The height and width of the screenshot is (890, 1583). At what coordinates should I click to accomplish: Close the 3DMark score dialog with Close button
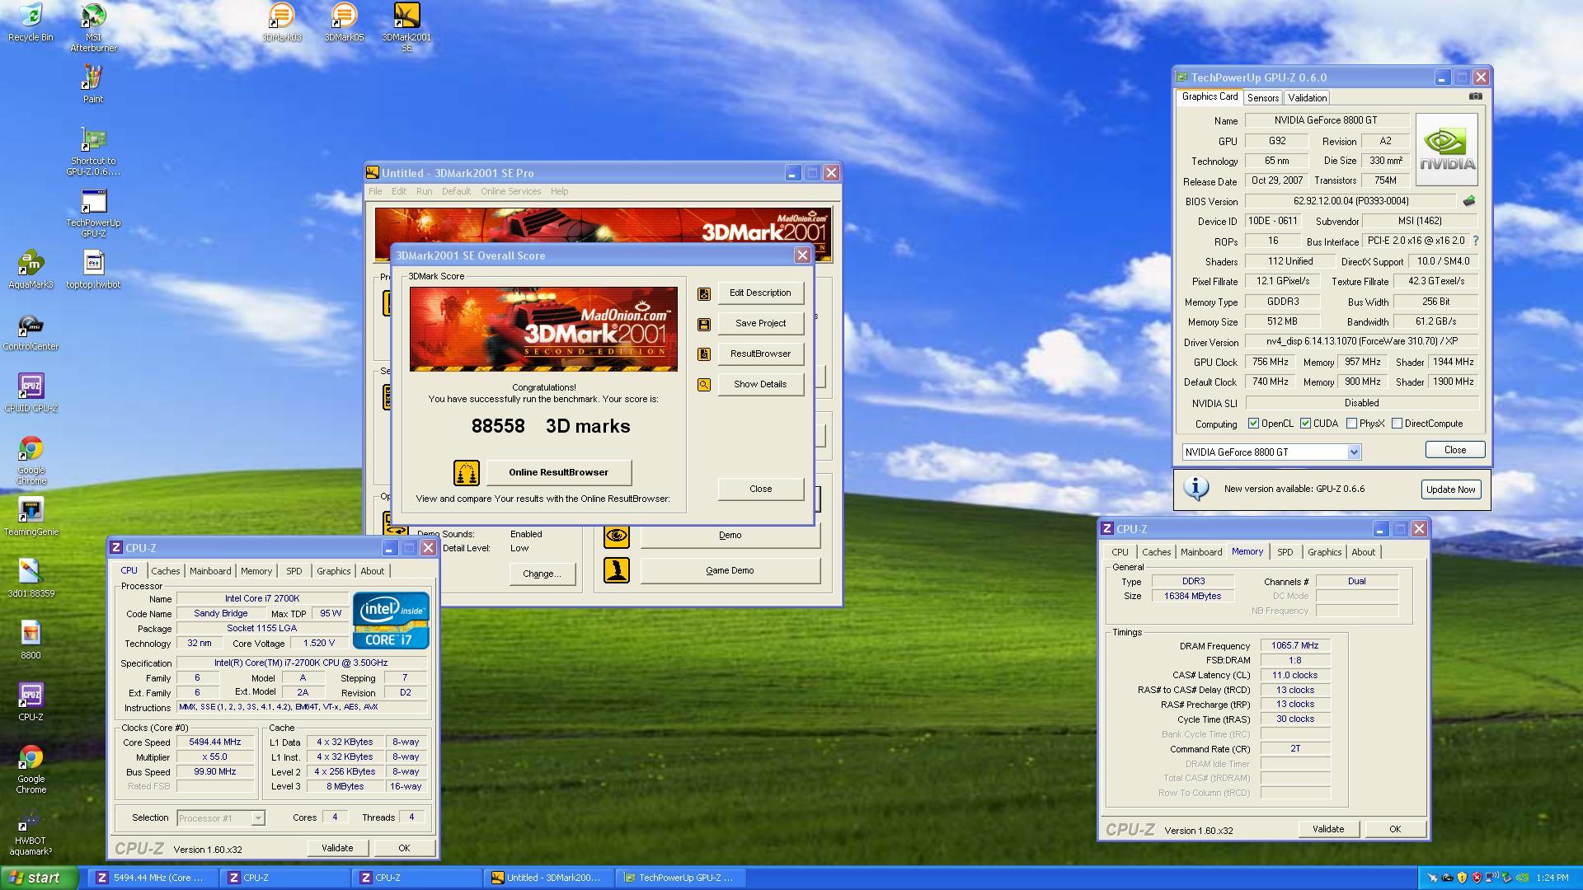pos(760,489)
